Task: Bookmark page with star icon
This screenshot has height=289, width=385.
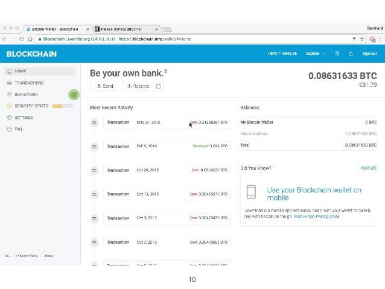Action: (x=361, y=39)
